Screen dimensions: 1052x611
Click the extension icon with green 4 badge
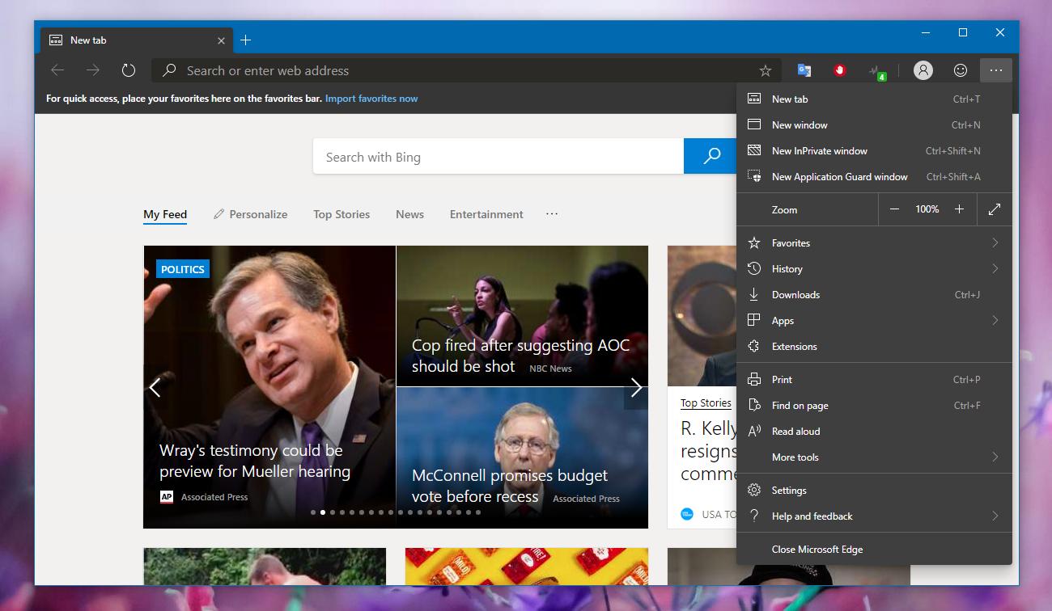[876, 72]
